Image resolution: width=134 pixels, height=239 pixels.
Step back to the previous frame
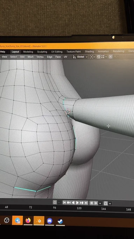click(x=92, y=203)
